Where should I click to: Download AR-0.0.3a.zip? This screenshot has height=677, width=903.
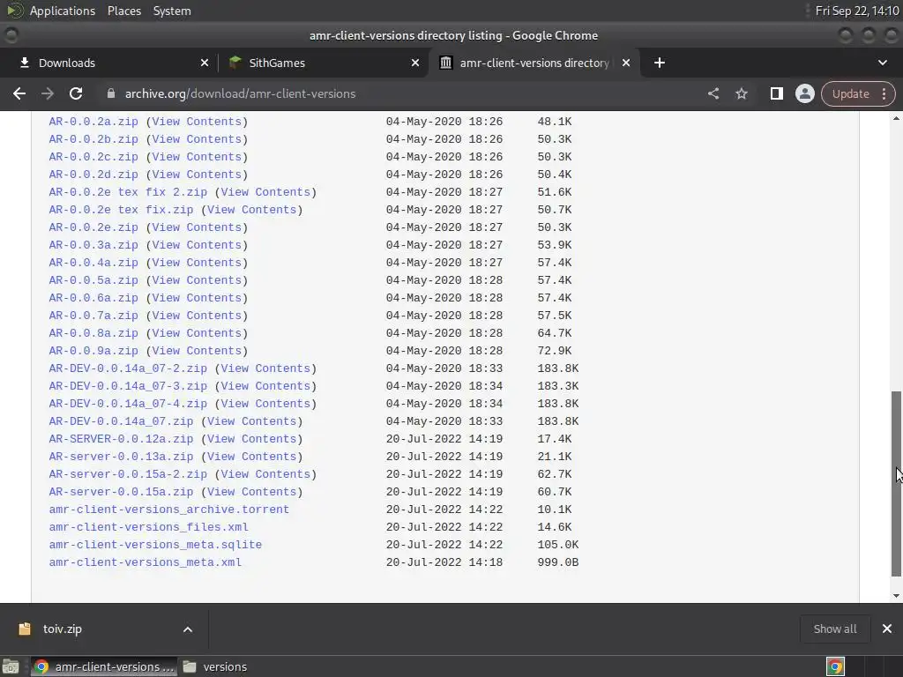[x=93, y=245]
